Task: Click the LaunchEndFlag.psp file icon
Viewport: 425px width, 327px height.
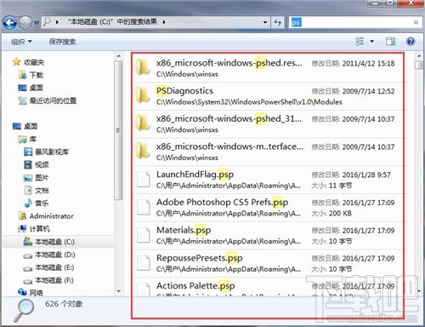Action: click(144, 180)
